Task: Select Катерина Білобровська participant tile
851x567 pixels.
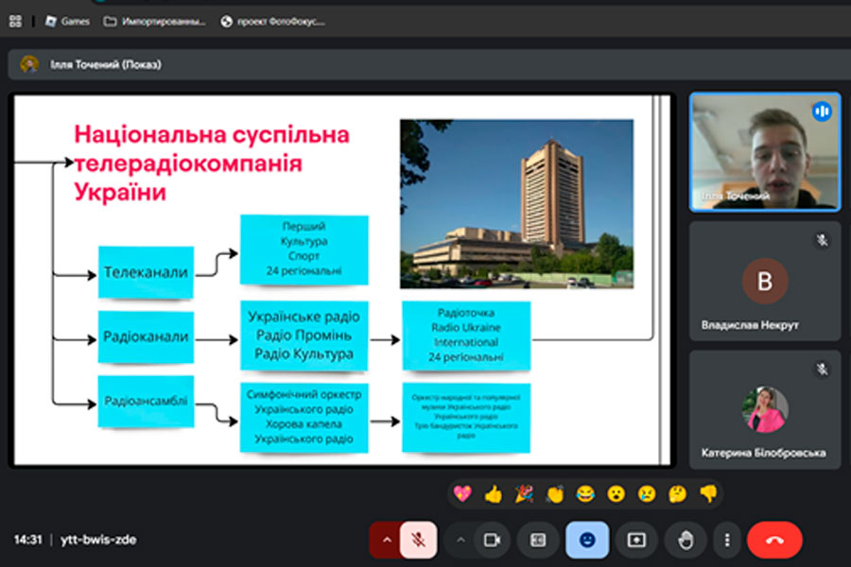Action: coord(764,409)
